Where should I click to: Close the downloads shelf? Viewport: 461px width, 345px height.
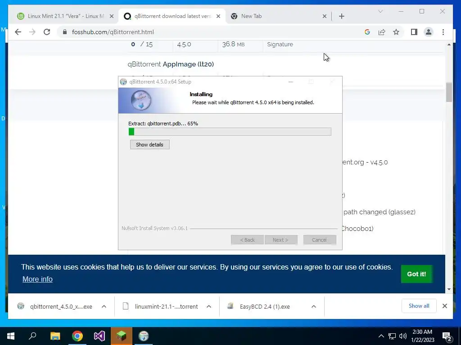point(444,306)
